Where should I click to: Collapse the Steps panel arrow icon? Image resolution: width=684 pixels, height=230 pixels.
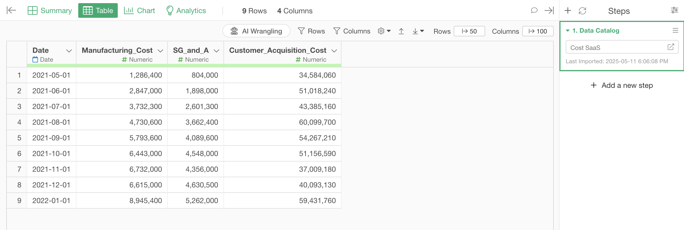pos(549,10)
